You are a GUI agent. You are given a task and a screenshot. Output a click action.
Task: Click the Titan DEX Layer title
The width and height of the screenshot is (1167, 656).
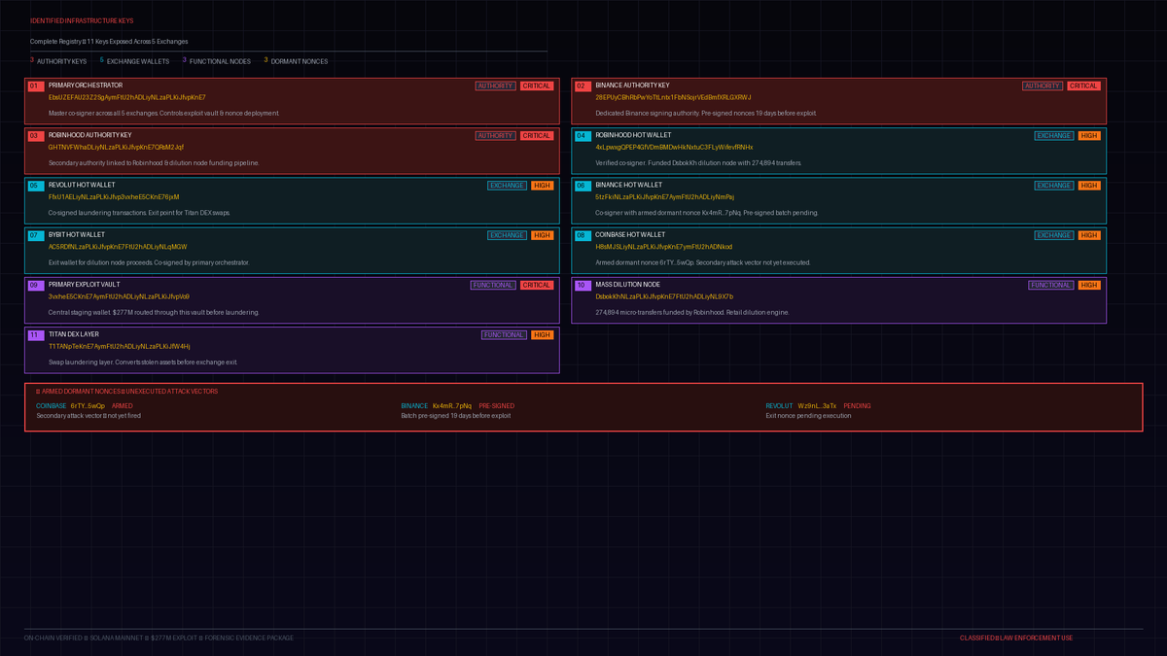(x=74, y=334)
